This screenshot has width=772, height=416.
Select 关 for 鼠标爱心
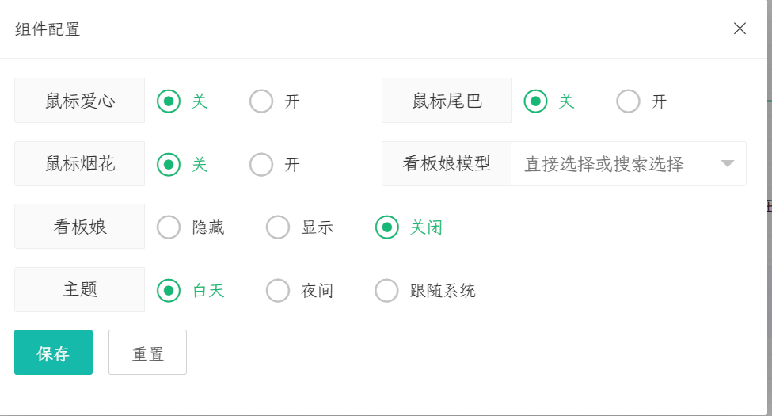169,101
